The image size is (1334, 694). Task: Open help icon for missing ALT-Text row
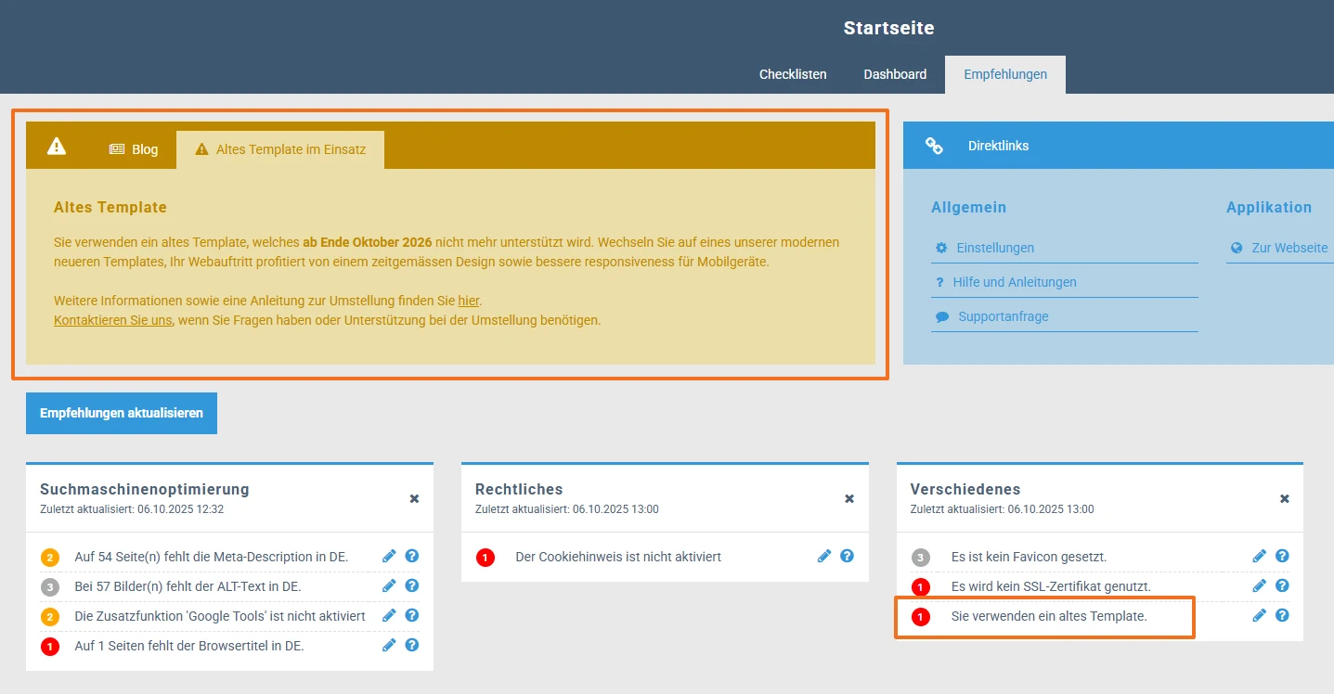coord(412,586)
